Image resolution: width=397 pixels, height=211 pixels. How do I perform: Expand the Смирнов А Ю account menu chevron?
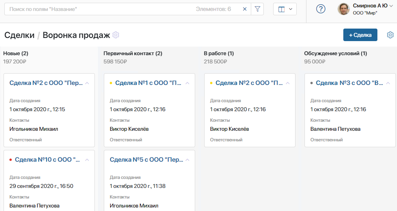coord(391,6)
